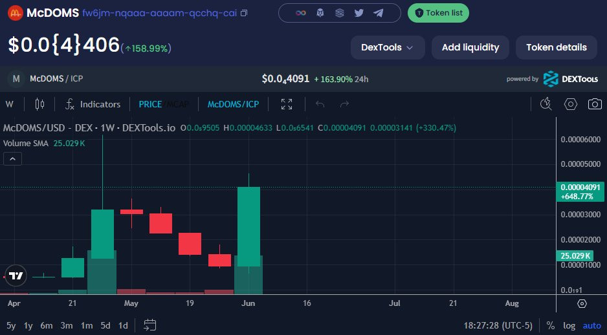Undo the last chart action
The height and width of the screenshot is (335, 607).
coord(320,105)
